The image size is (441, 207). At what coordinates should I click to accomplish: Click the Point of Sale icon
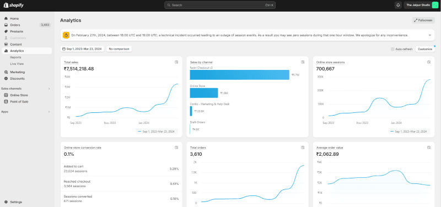pos(6,102)
